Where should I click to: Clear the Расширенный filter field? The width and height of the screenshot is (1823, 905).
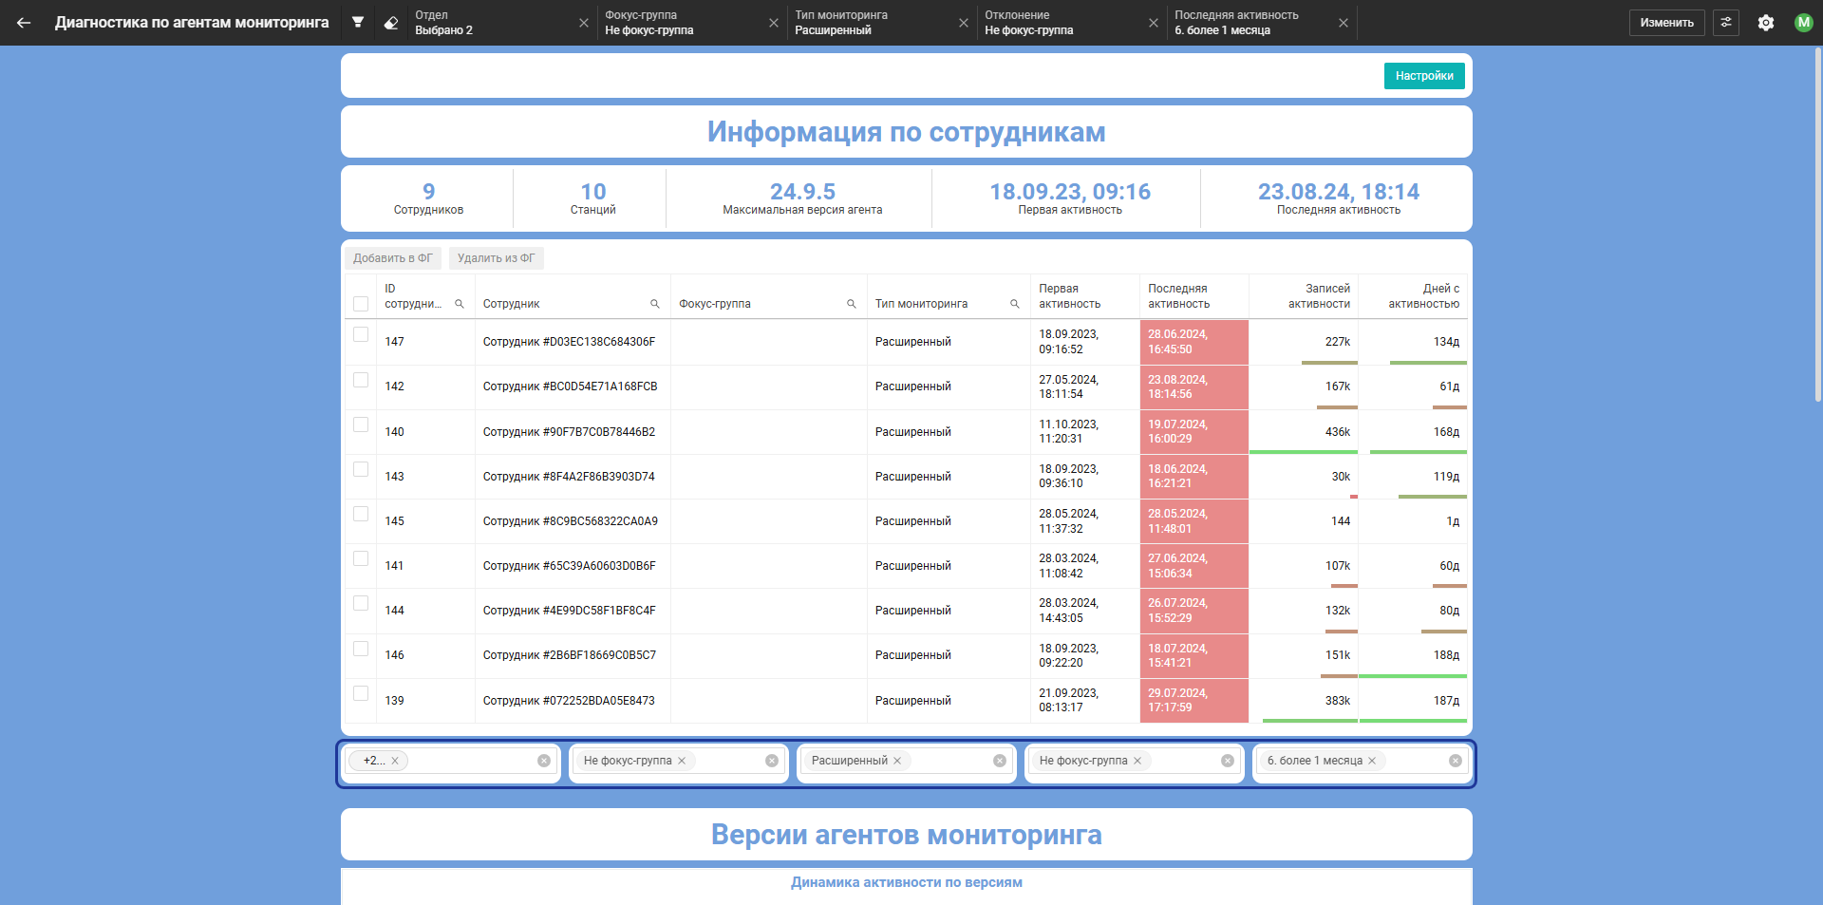tap(1000, 761)
